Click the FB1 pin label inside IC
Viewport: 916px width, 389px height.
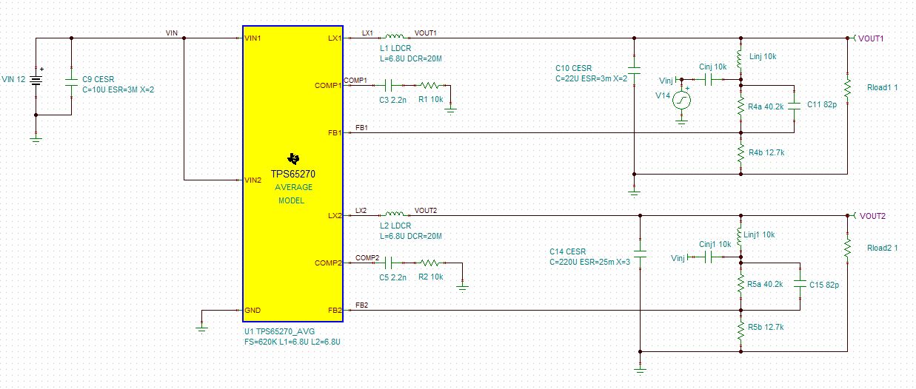[334, 132]
